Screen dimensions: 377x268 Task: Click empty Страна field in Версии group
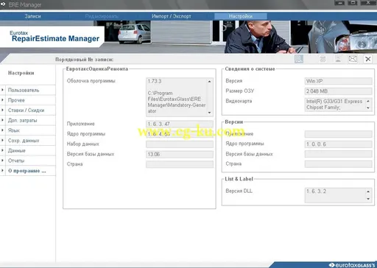click(338, 164)
